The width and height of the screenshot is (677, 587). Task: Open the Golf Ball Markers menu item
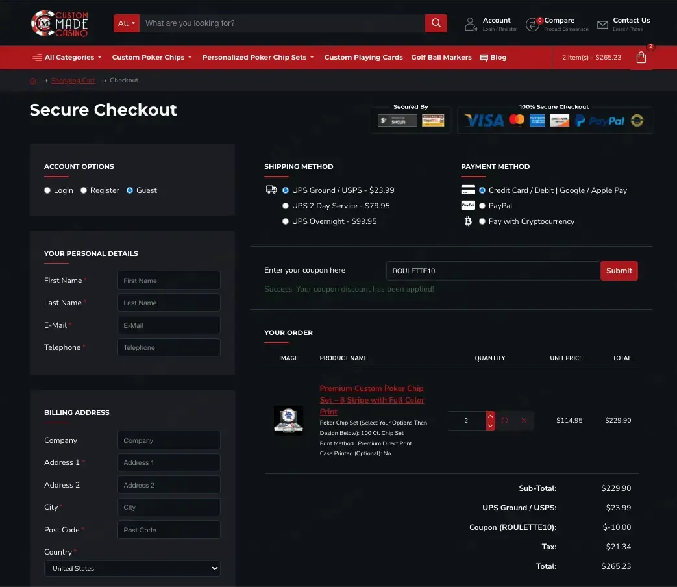point(441,57)
